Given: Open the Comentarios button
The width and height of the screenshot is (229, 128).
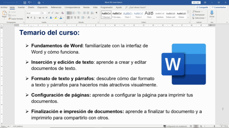Looking at the screenshot, I should [x=219, y=7].
